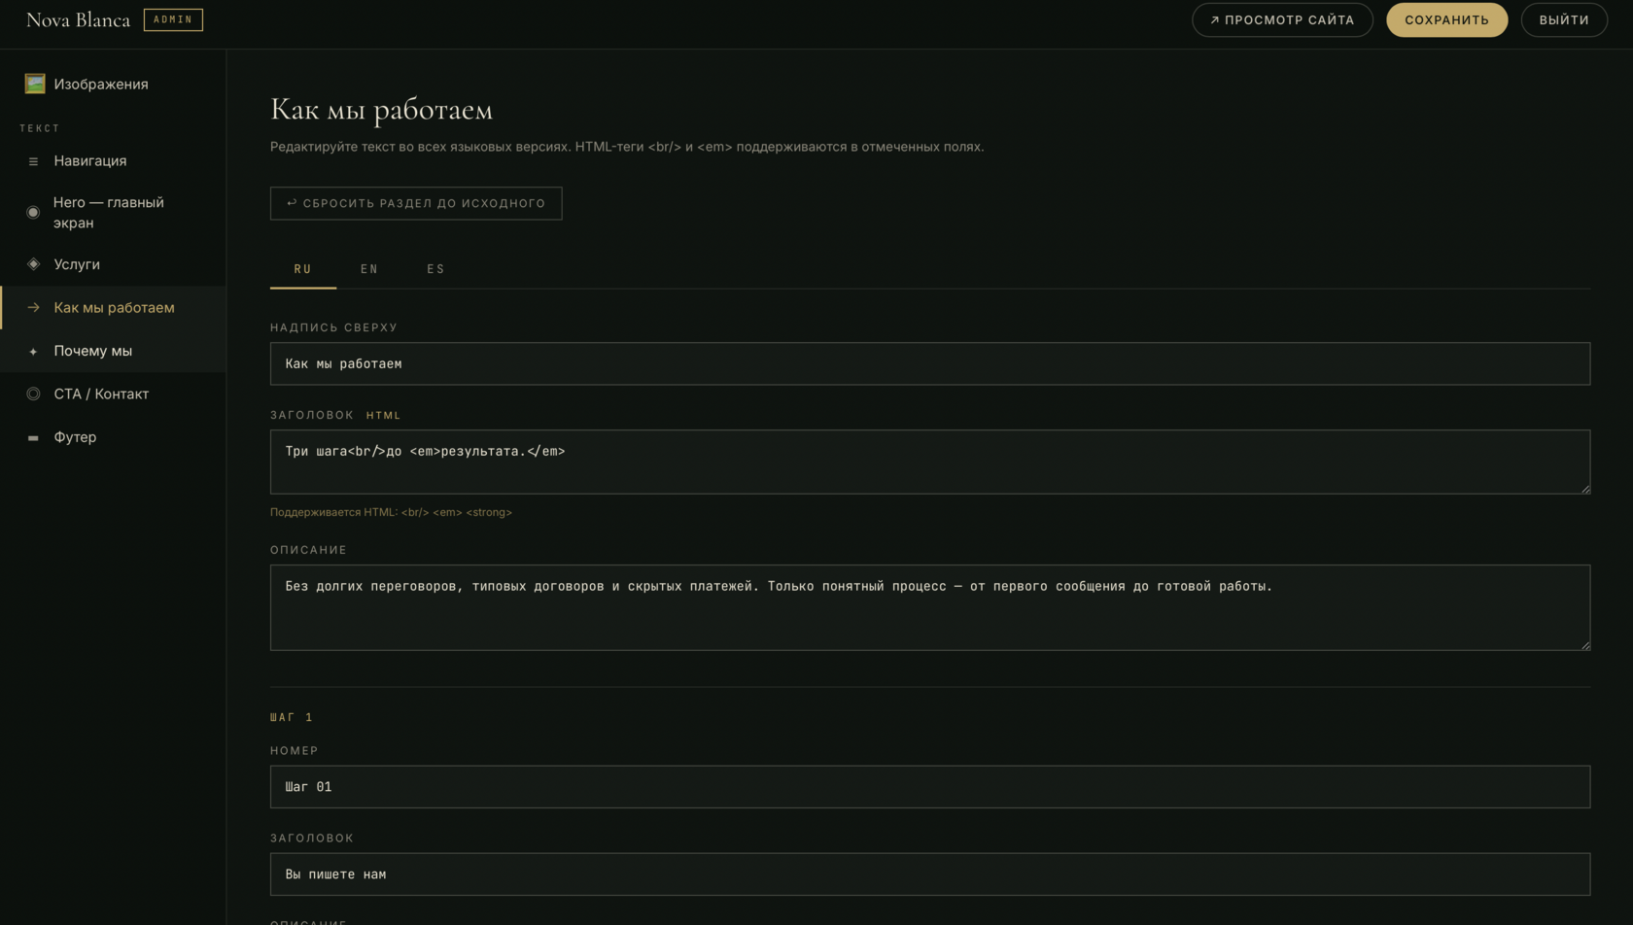Reset section with Сбросить раздел до исходного

point(416,204)
